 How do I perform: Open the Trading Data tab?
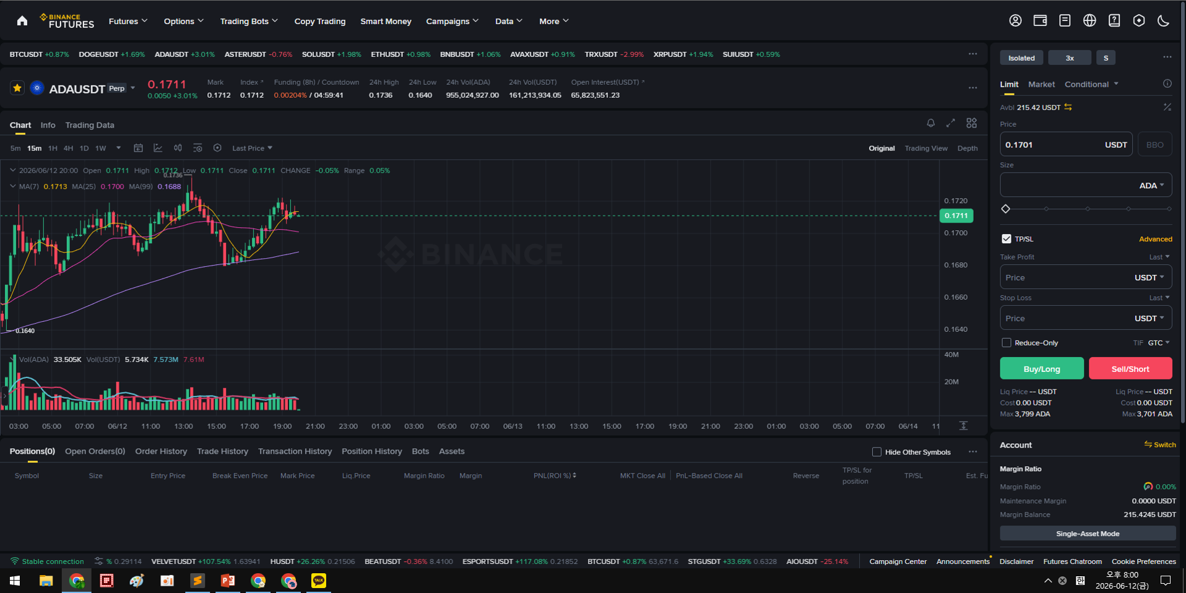point(90,125)
